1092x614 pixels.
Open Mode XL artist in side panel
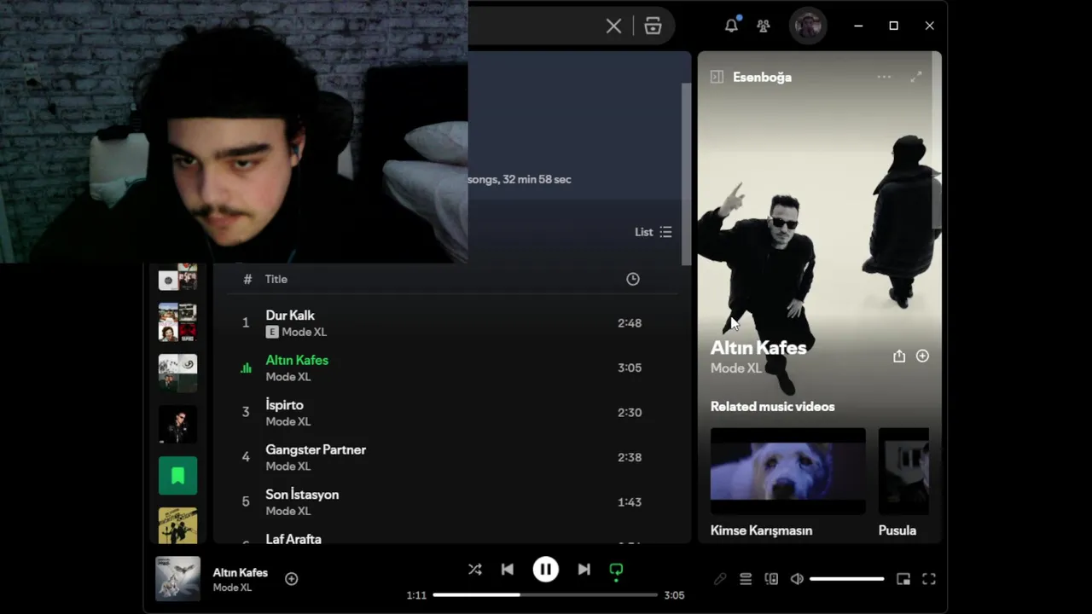point(735,368)
